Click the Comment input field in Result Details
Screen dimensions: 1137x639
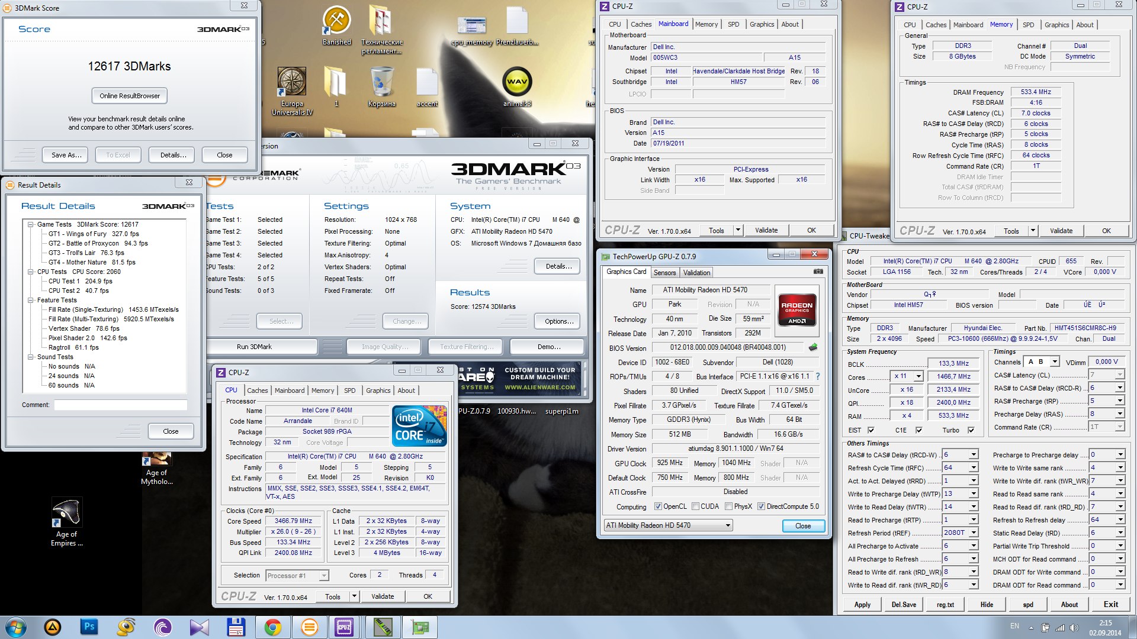click(x=121, y=405)
